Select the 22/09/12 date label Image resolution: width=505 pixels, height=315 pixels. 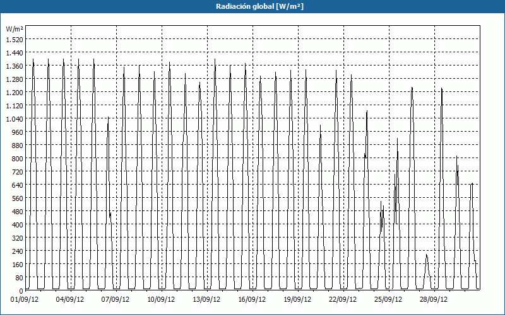tap(343, 299)
